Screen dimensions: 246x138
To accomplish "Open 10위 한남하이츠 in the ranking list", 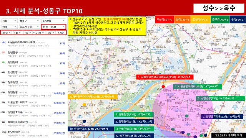I will coord(33,134).
